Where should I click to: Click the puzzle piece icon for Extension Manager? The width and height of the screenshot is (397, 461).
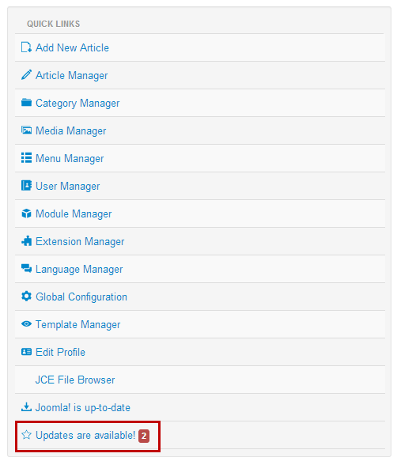[26, 241]
